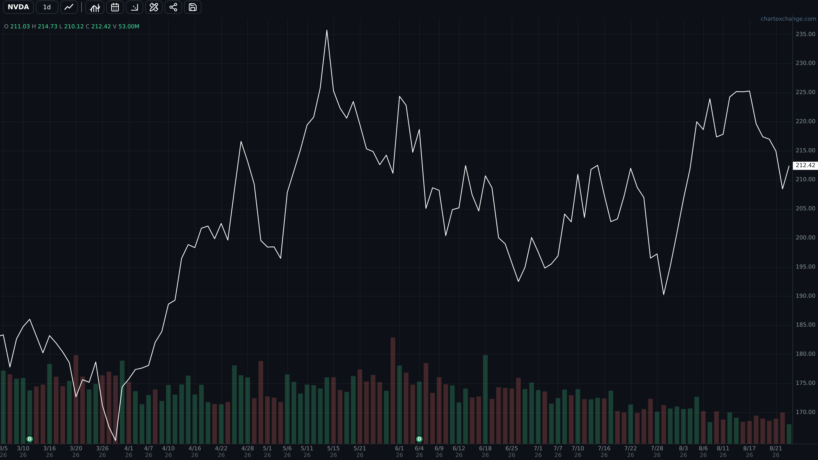Click the current price label 212.42
Viewport: 818px width, 460px height.
(805, 165)
